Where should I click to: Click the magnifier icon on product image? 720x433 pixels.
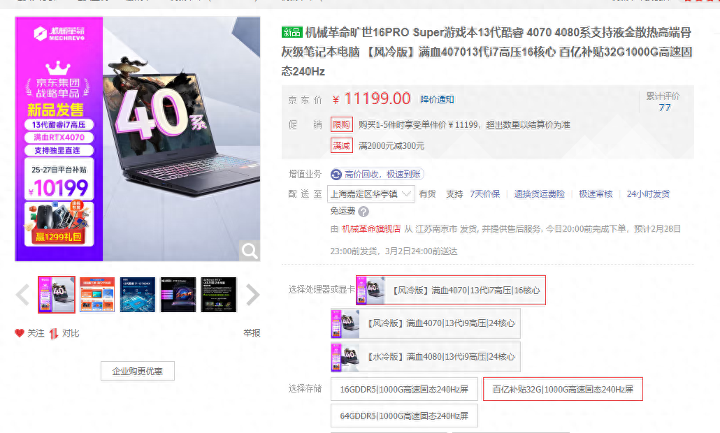[x=249, y=250]
